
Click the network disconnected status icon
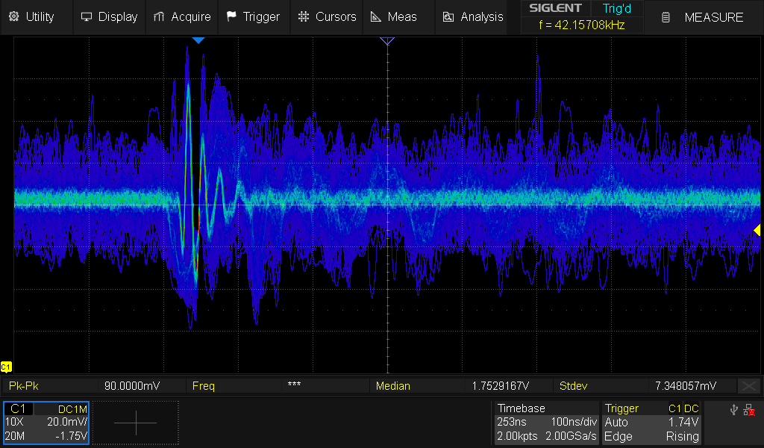pyautogui.click(x=750, y=411)
